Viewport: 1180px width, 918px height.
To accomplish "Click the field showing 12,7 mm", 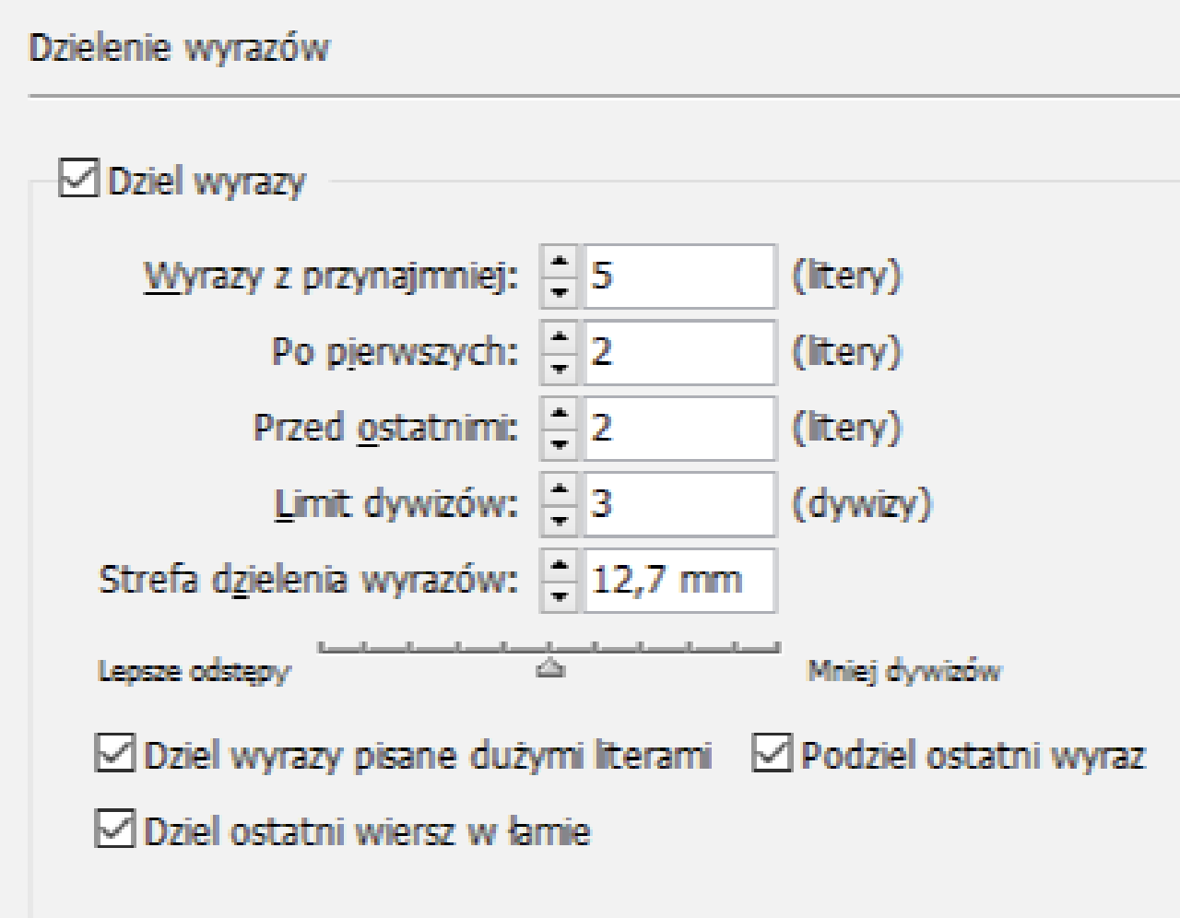I will [682, 579].
